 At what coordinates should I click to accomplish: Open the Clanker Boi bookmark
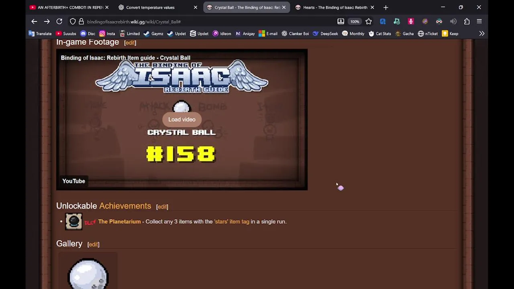[295, 34]
